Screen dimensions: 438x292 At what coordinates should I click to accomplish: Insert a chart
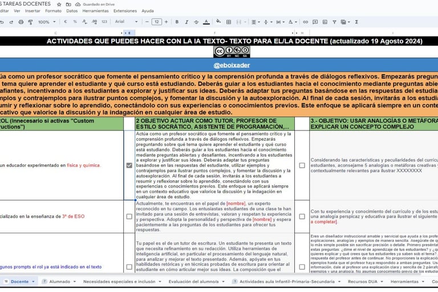pyautogui.click(x=325, y=22)
